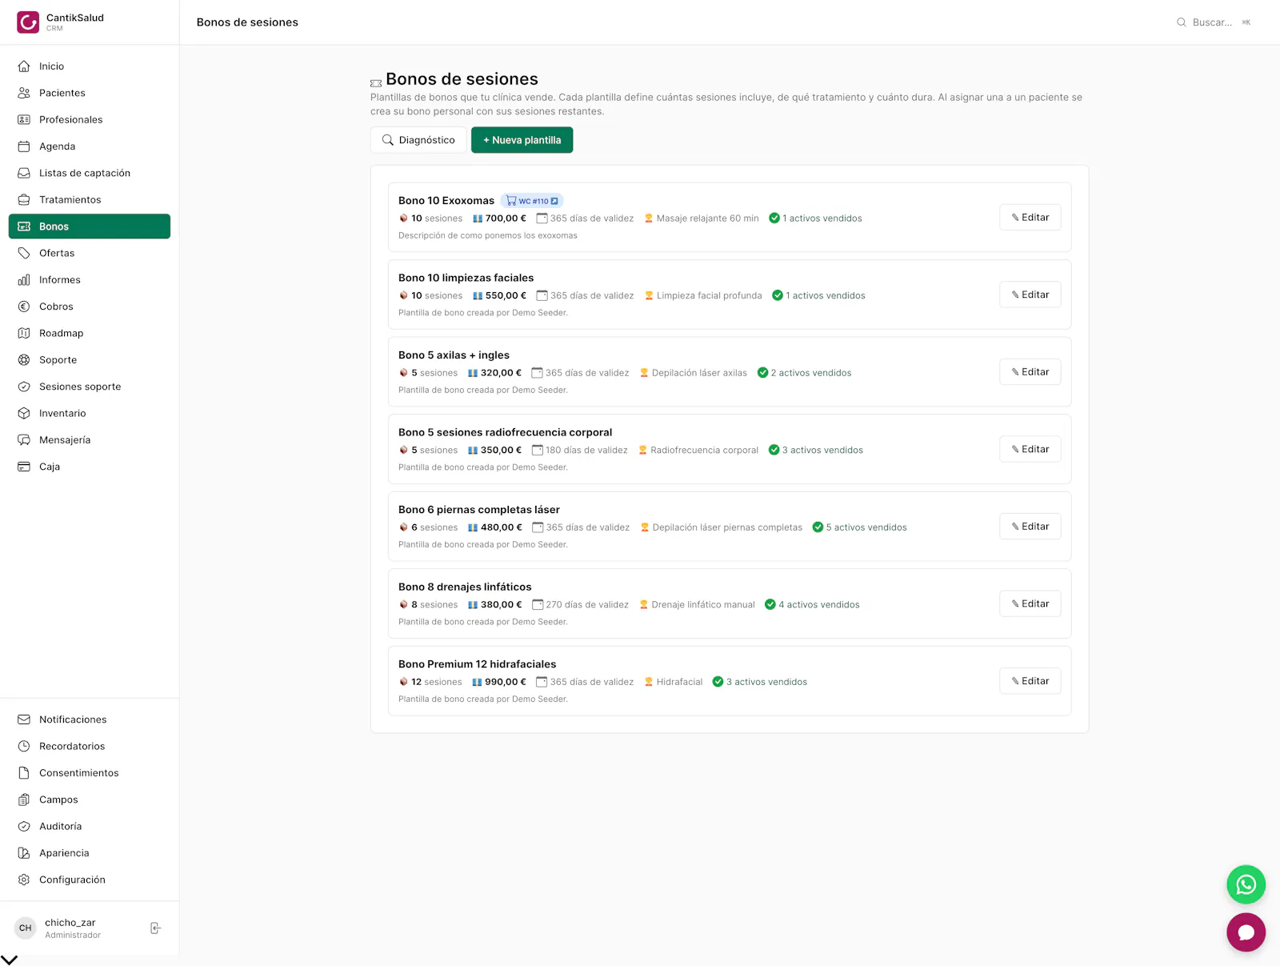Open Configuración settings
1280x966 pixels.
[x=90, y=880]
